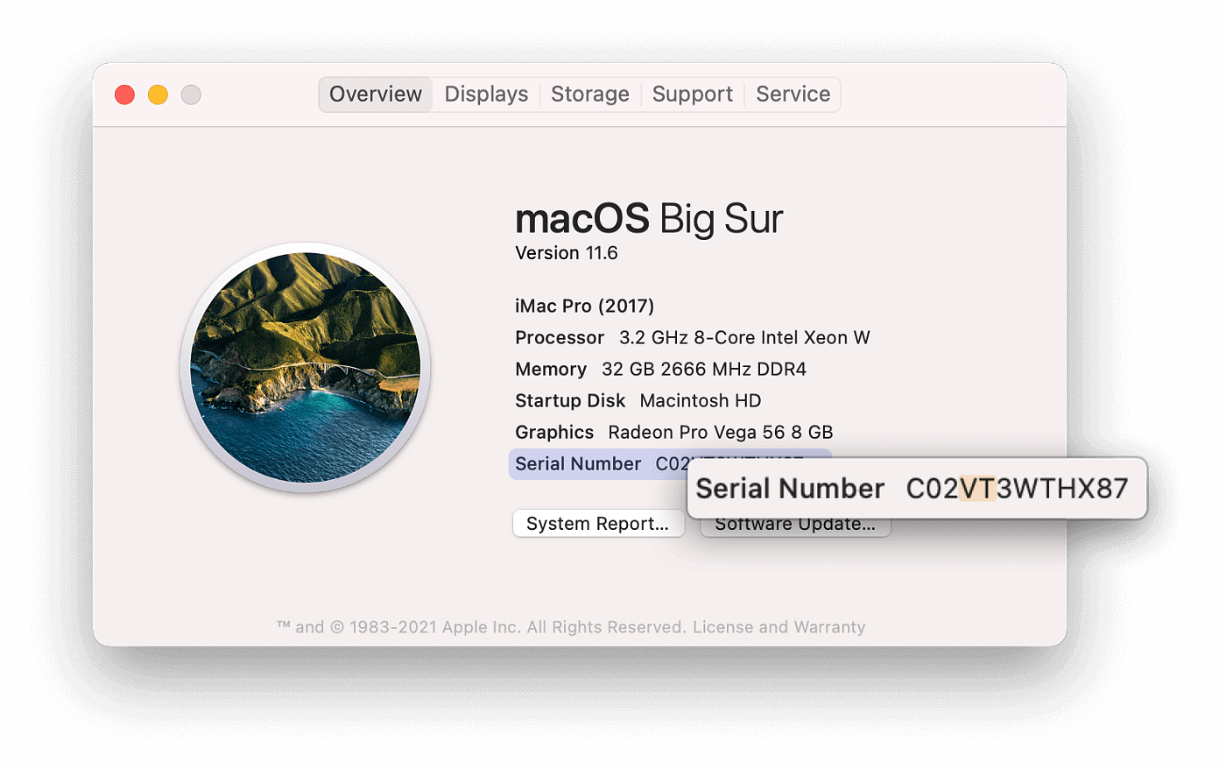This screenshot has width=1226, height=769.
Task: Launch Software Update
Action: pyautogui.click(x=795, y=523)
